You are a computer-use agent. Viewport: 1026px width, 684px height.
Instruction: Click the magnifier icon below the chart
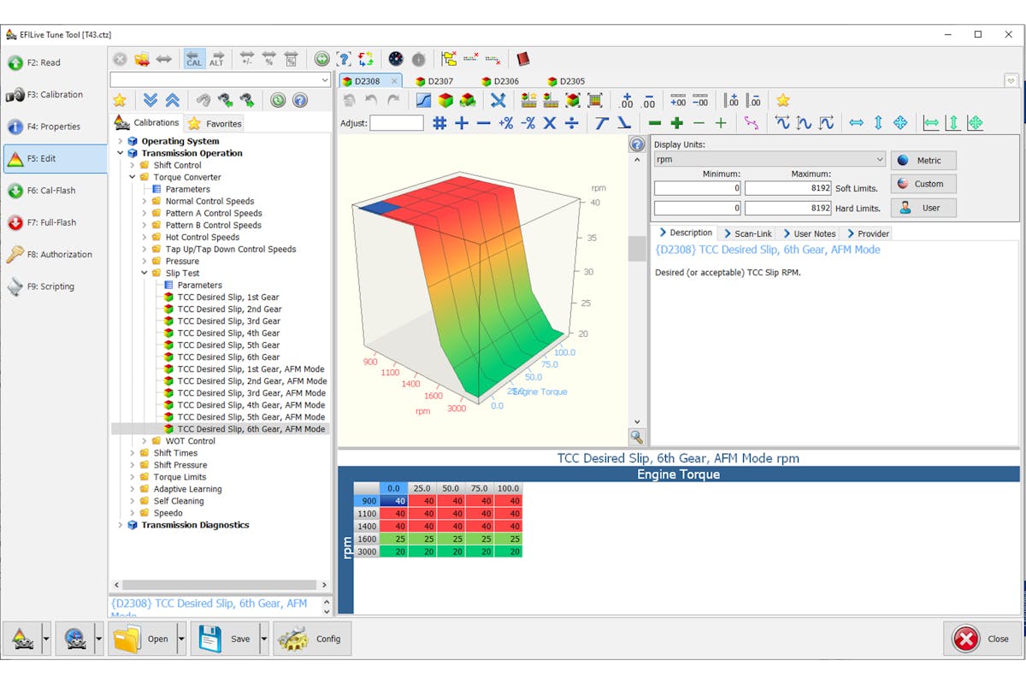[636, 437]
